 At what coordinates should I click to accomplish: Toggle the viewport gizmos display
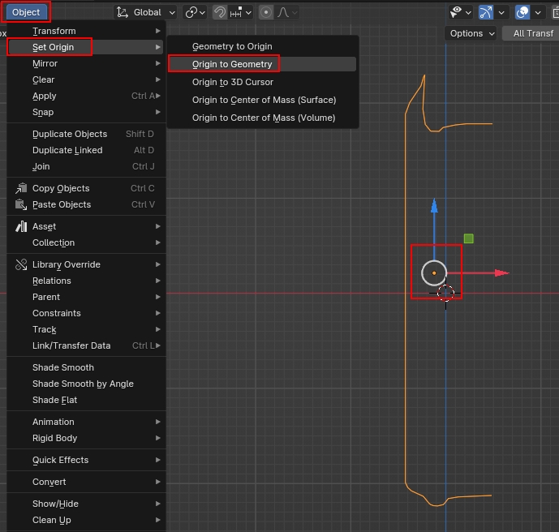click(x=486, y=12)
